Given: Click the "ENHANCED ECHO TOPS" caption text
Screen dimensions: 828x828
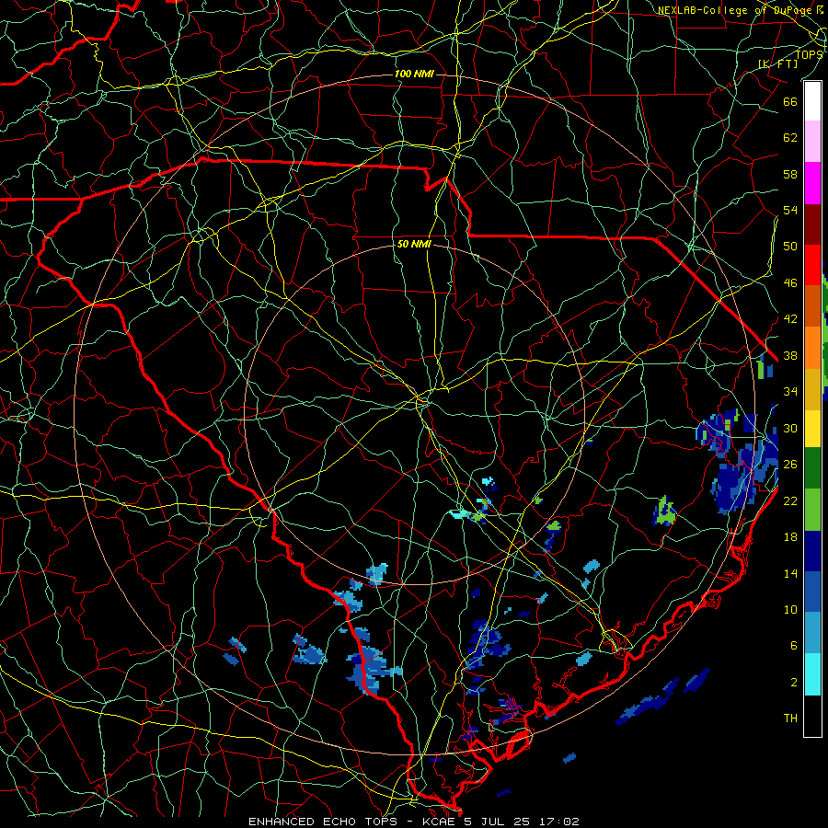Looking at the screenshot, I should point(323,822).
